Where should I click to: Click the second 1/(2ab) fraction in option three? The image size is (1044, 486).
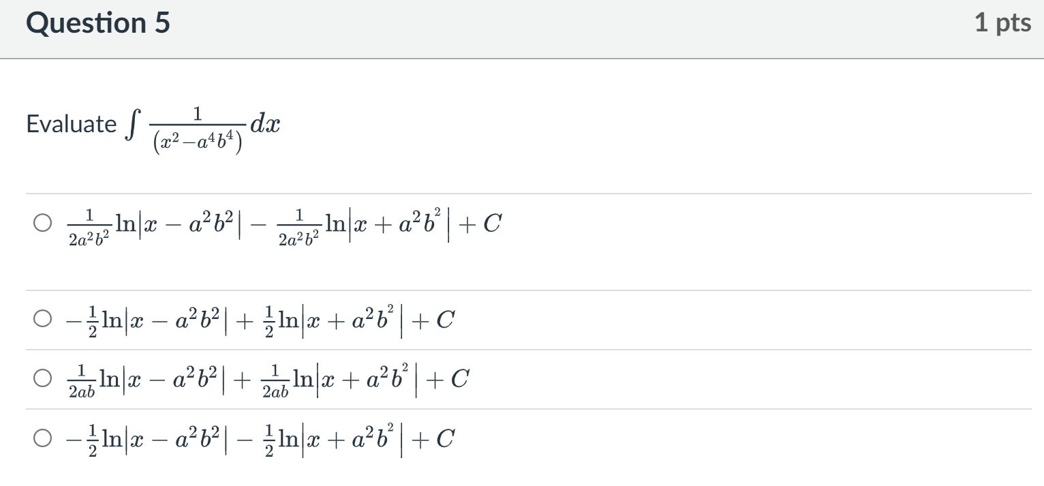(275, 379)
